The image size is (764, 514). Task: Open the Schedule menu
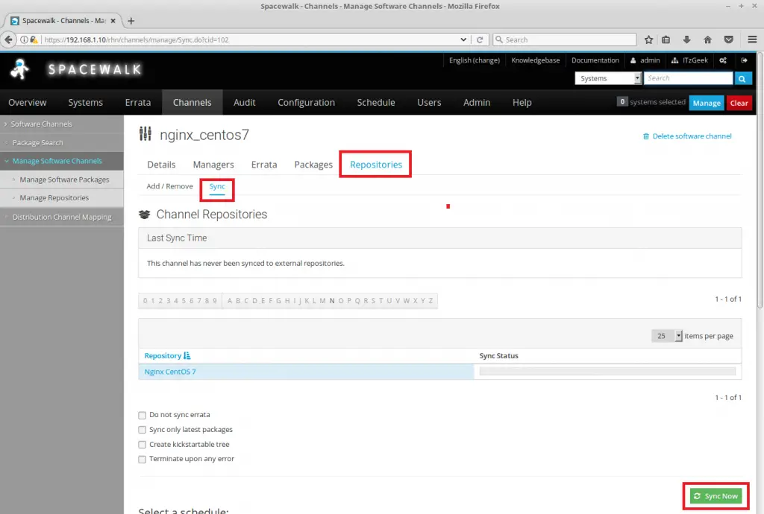tap(376, 103)
